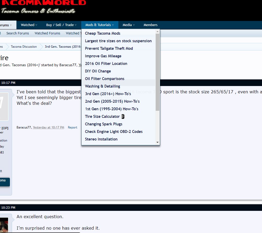The width and height of the screenshot is (262, 233).
Task: Go to 3rd Gen. Tacomas breadcrumb
Action: [x=63, y=47]
